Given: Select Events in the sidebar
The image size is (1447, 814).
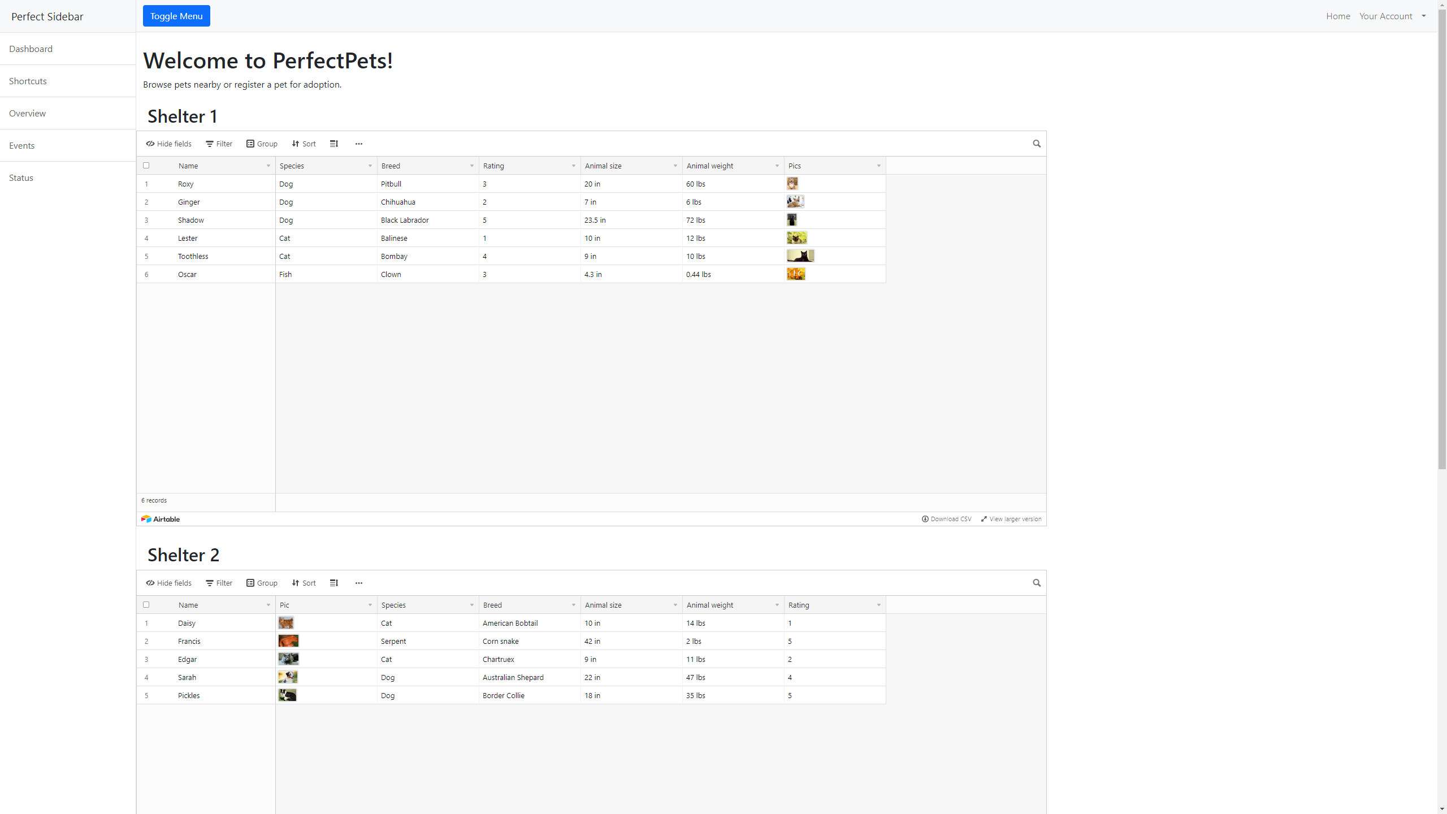Looking at the screenshot, I should (x=21, y=145).
